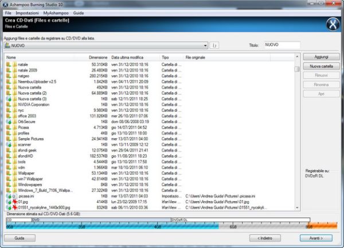Image resolution: width=344 pixels, height=248 pixels.
Task: Select the nyc folder icon
Action: tap(15, 110)
